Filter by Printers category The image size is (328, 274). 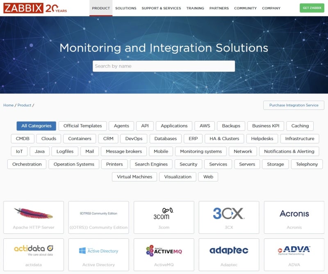pyautogui.click(x=114, y=164)
